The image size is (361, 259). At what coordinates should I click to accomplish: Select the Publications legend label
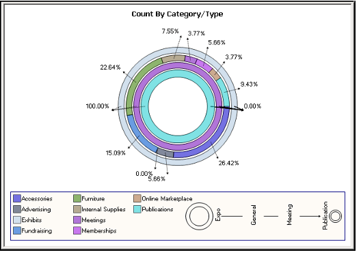[x=157, y=209]
